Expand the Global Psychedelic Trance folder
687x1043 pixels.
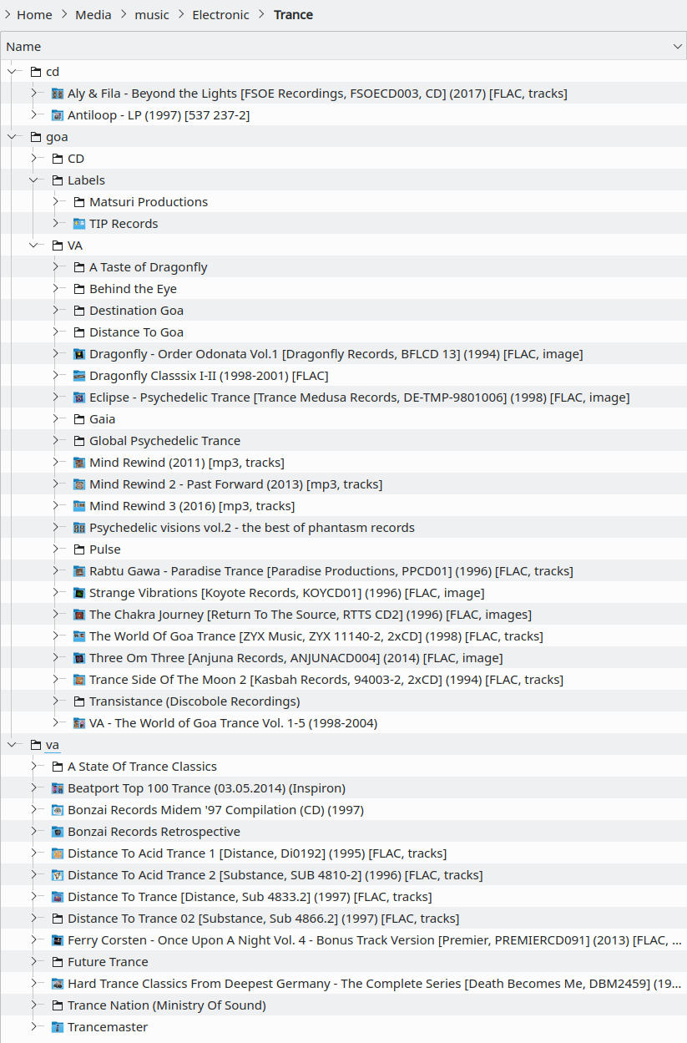(55, 441)
